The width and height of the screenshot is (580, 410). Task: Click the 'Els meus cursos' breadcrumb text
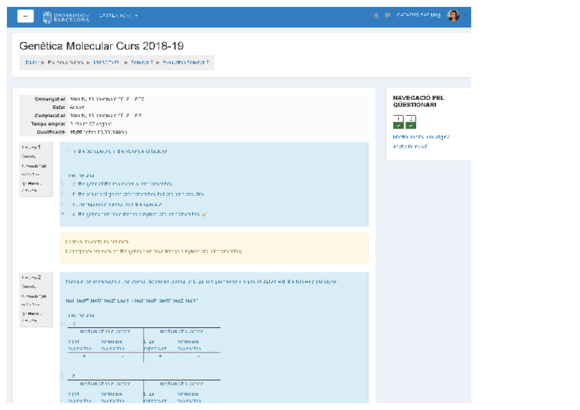tap(66, 62)
